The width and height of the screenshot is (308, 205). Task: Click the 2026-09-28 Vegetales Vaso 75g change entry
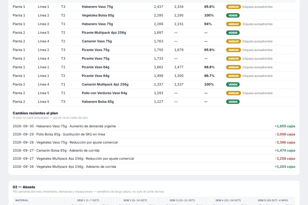point(154,142)
